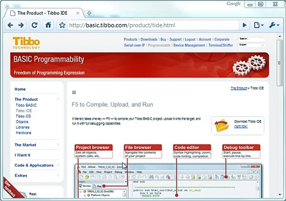Open Objects sidebar link
The height and width of the screenshot is (201, 286).
click(x=22, y=122)
